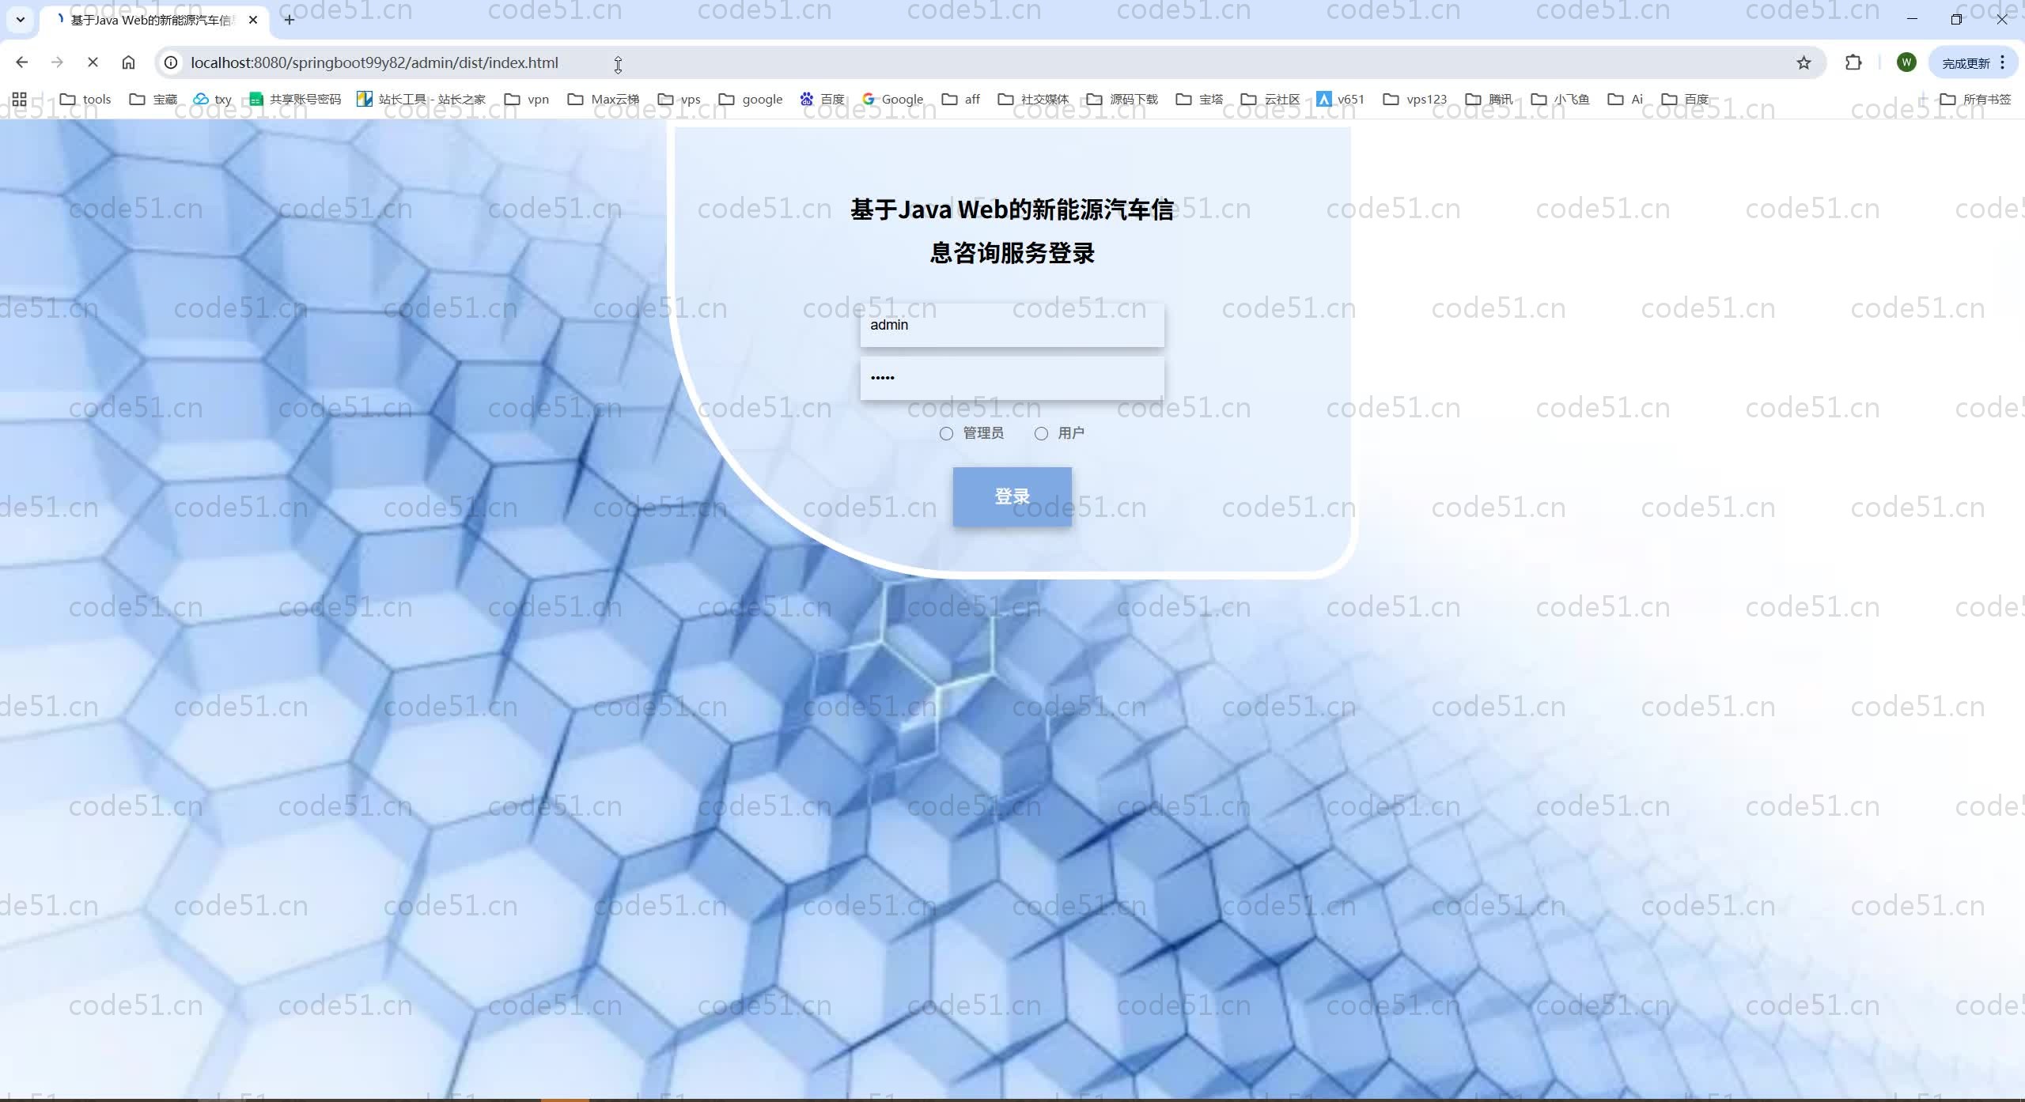This screenshot has width=2025, height=1102.
Task: Click the browser back arrow
Action: [x=22, y=62]
